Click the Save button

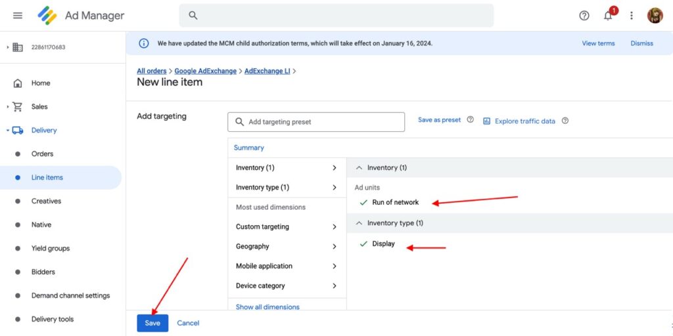[x=152, y=323]
